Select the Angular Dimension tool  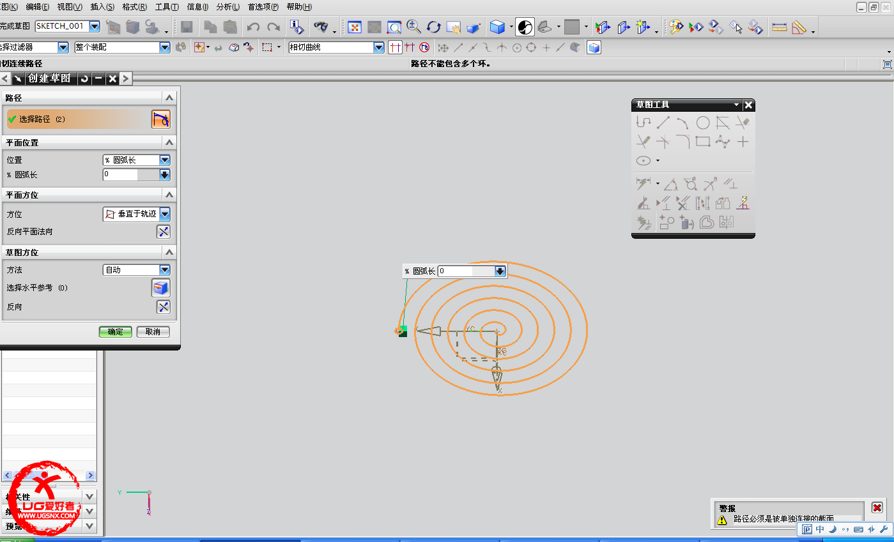670,184
